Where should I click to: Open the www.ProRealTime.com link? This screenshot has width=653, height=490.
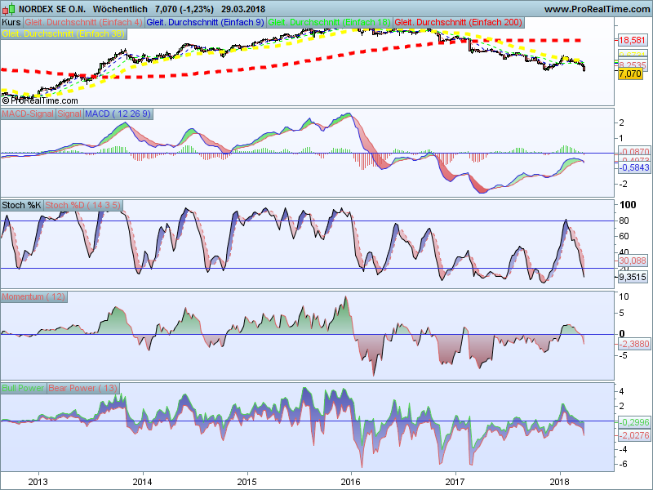[597, 9]
